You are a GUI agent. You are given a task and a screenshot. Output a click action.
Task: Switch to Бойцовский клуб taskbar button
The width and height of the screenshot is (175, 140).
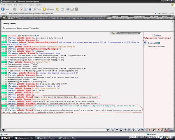[24, 138]
